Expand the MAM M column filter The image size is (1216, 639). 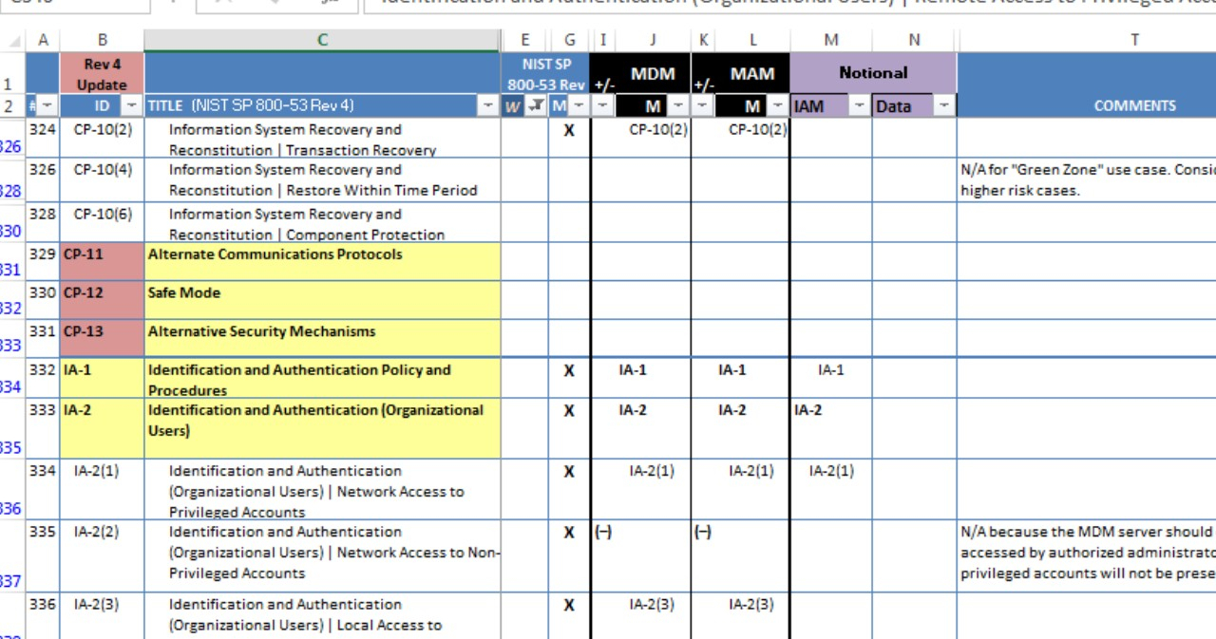pos(778,105)
